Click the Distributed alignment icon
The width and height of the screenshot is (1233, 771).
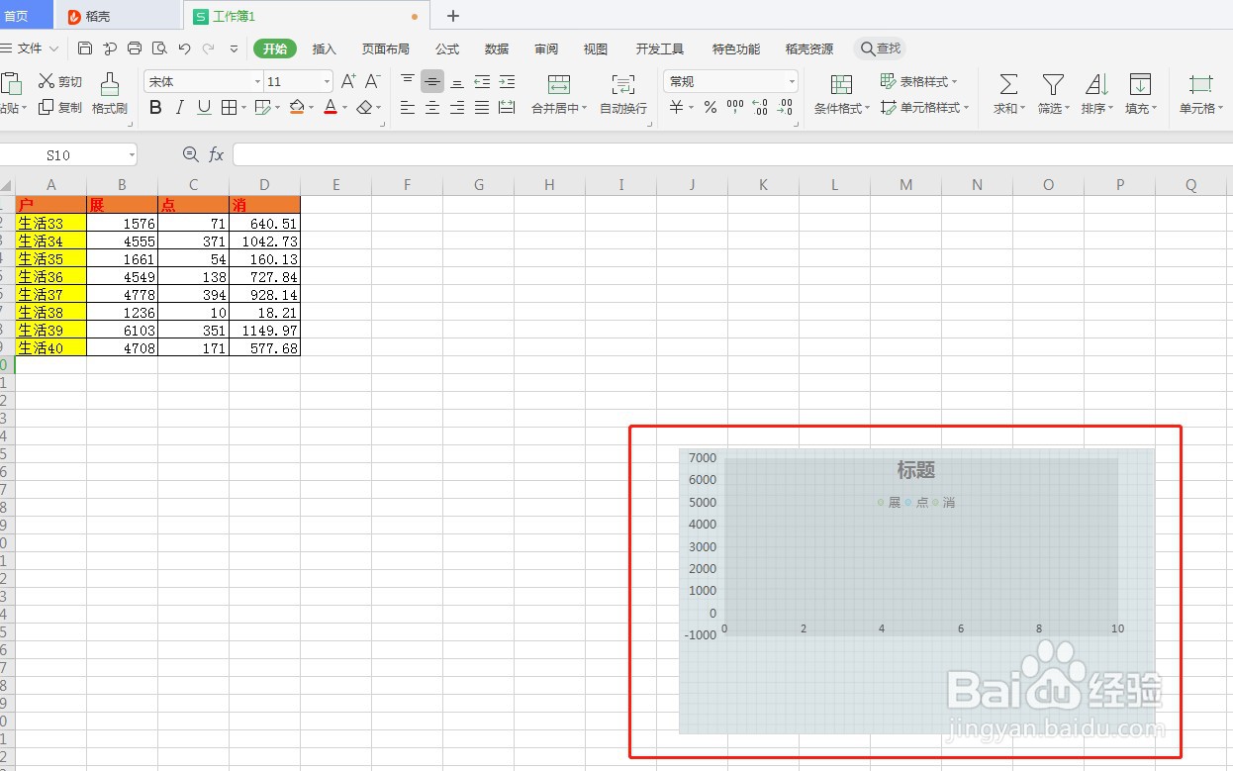tap(507, 107)
